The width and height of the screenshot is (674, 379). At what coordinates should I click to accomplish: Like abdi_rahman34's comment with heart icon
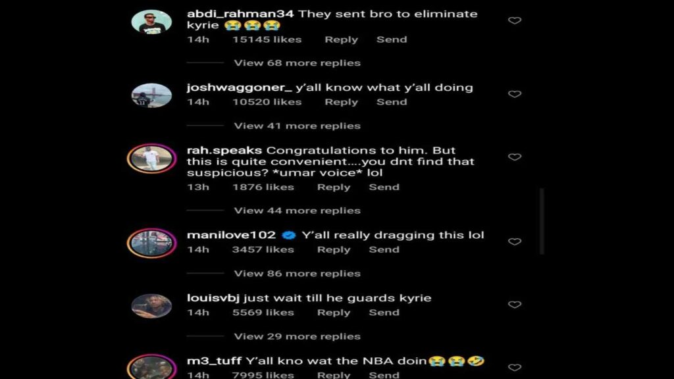pos(515,20)
